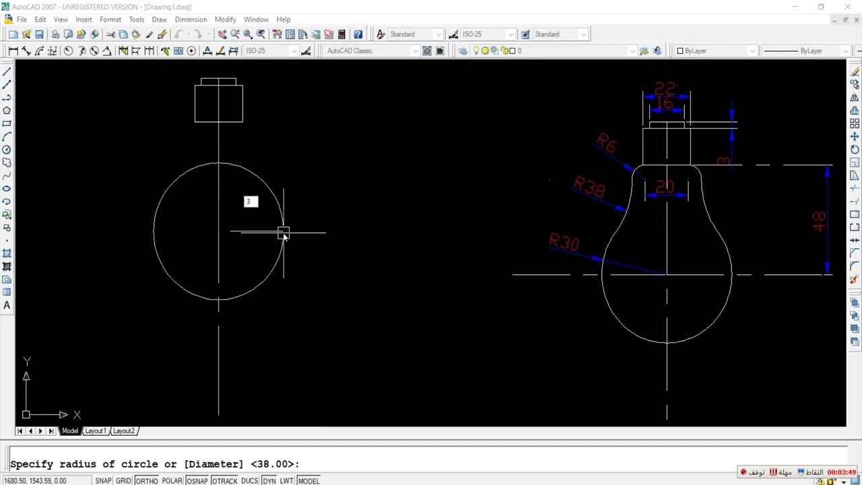Open the Dimension menu
This screenshot has height=485, width=862.
(x=191, y=20)
